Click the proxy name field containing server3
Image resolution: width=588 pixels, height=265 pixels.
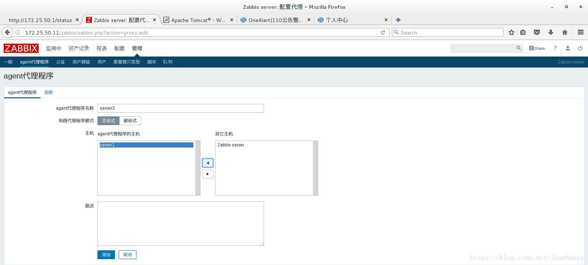tap(181, 108)
